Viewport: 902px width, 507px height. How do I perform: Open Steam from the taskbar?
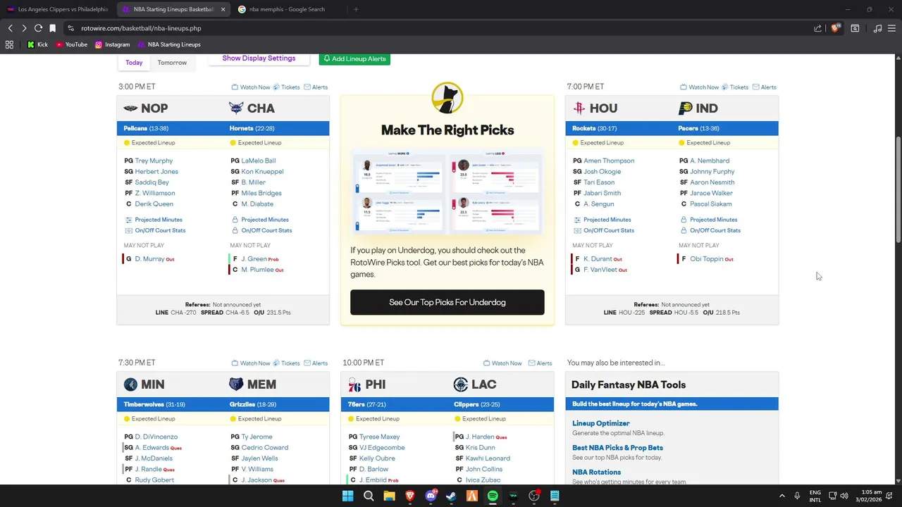[x=451, y=496]
